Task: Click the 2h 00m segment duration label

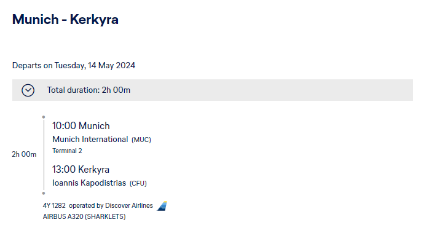Action: (24, 154)
